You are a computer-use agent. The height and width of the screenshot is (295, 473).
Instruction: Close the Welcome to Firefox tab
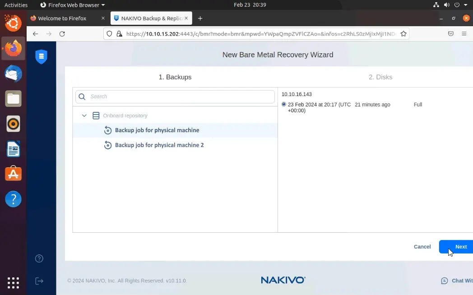click(103, 18)
